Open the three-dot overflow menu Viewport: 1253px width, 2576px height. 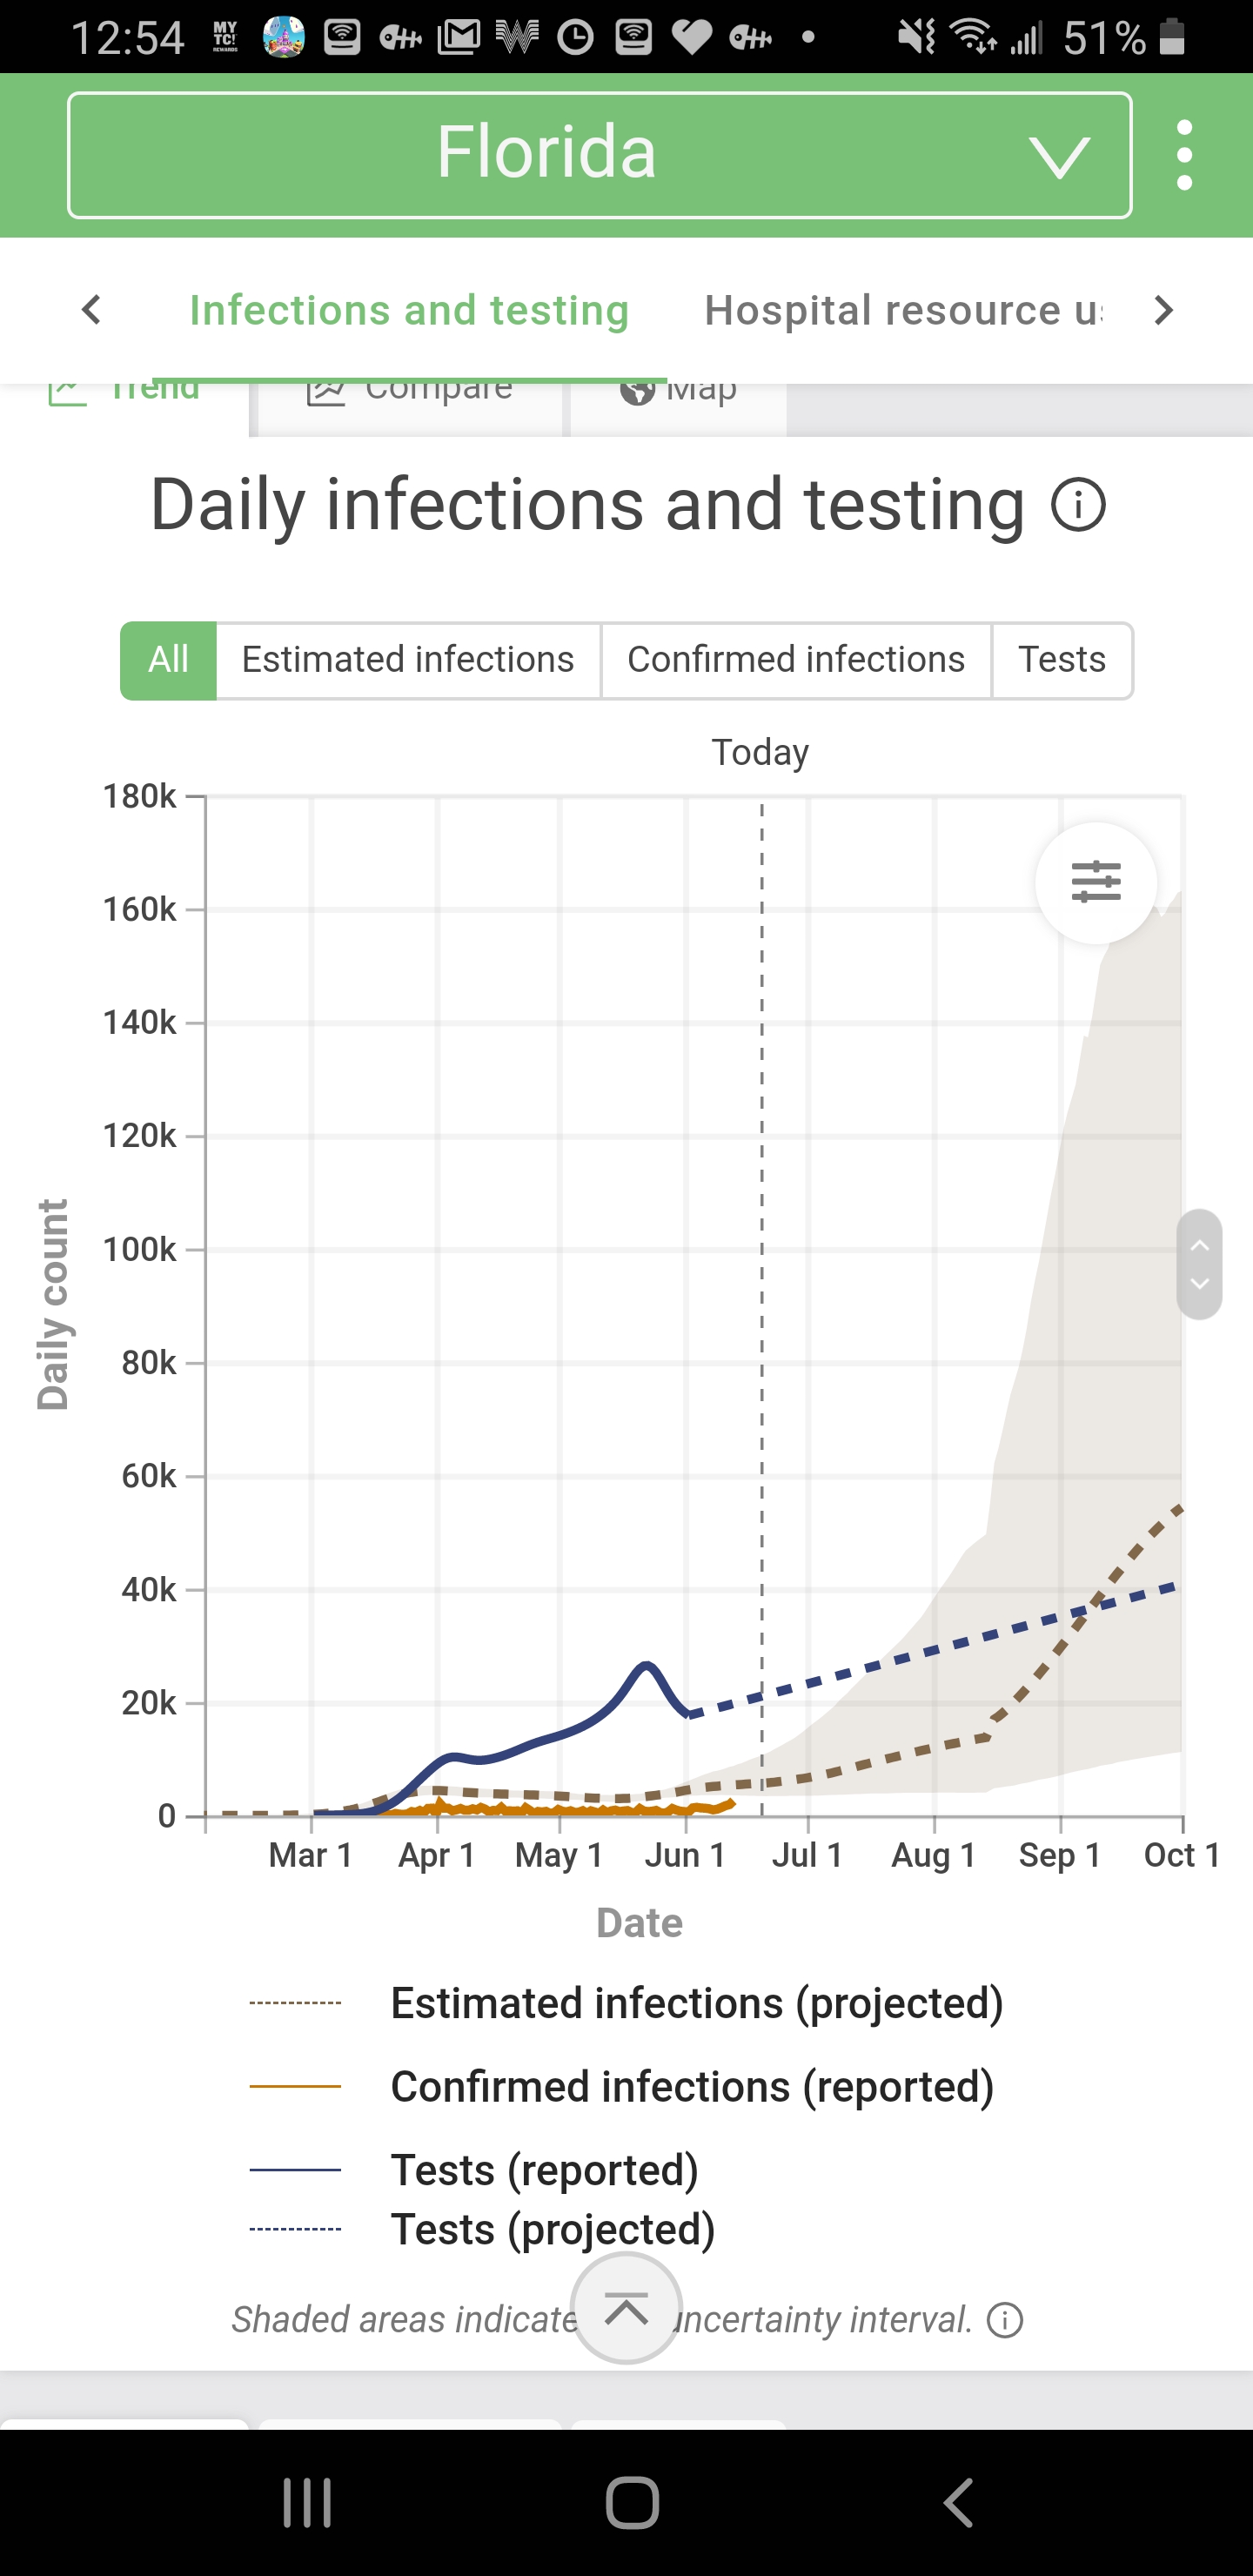point(1185,155)
